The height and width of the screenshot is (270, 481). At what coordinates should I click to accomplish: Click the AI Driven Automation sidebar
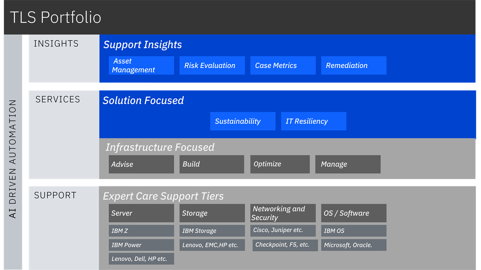click(13, 152)
